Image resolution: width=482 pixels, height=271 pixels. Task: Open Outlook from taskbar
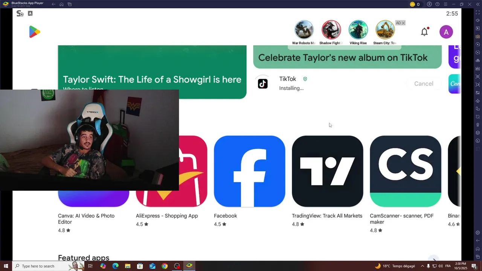click(x=152, y=266)
